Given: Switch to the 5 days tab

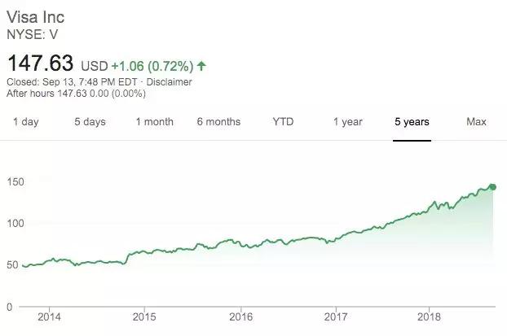Looking at the screenshot, I should (90, 122).
